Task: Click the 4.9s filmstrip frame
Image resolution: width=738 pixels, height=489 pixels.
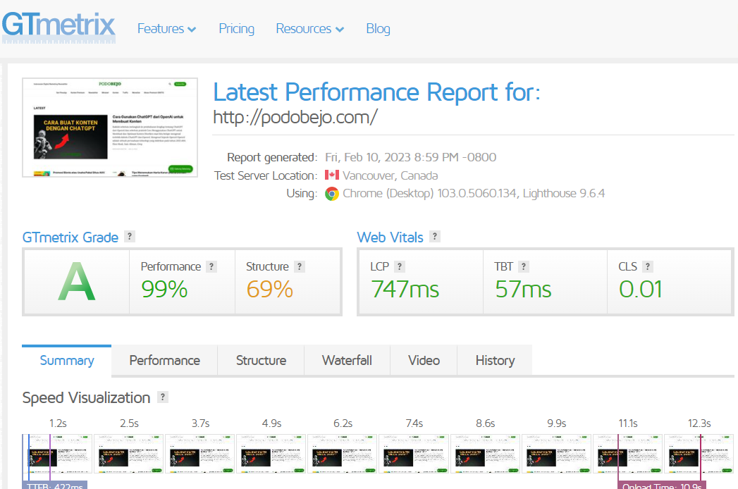Action: coord(271,454)
